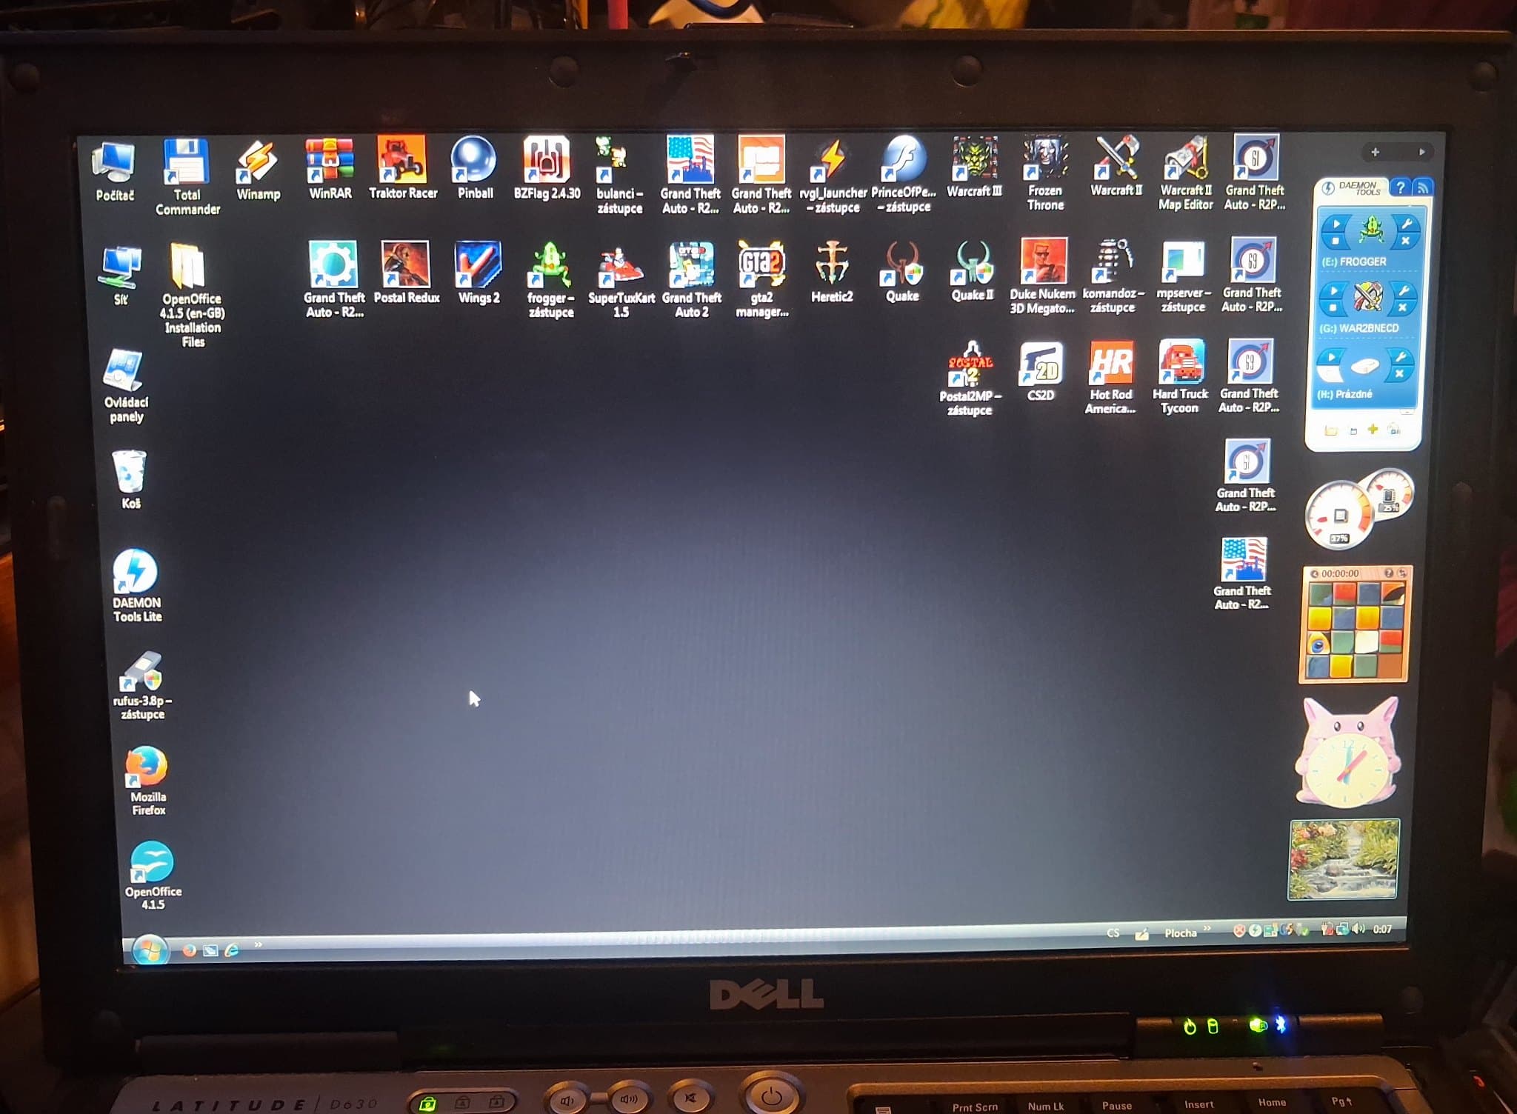Open the Koš recycle bin
This screenshot has width=1517, height=1114.
130,480
